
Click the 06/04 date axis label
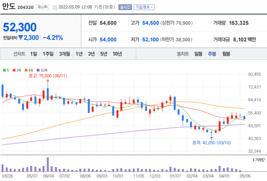click(48, 176)
